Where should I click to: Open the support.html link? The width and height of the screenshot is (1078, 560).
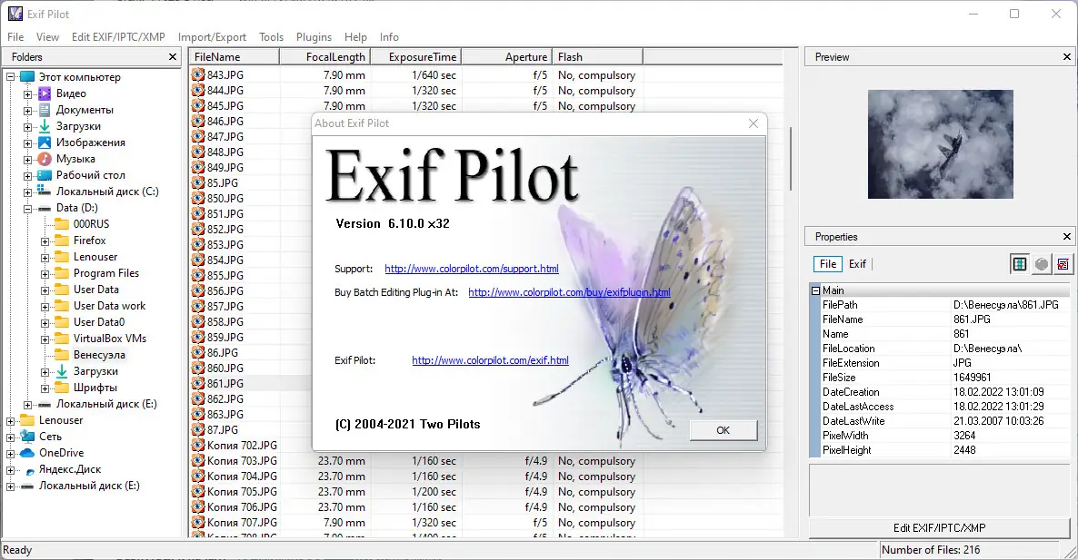(x=472, y=269)
